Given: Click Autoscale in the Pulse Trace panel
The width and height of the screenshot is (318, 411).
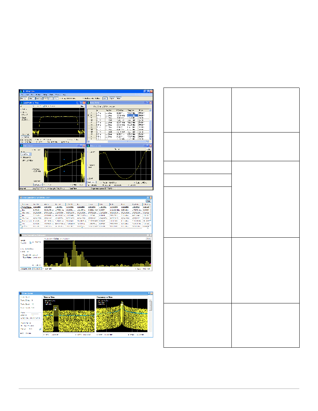Looking at the screenshot, I should pos(38,185).
